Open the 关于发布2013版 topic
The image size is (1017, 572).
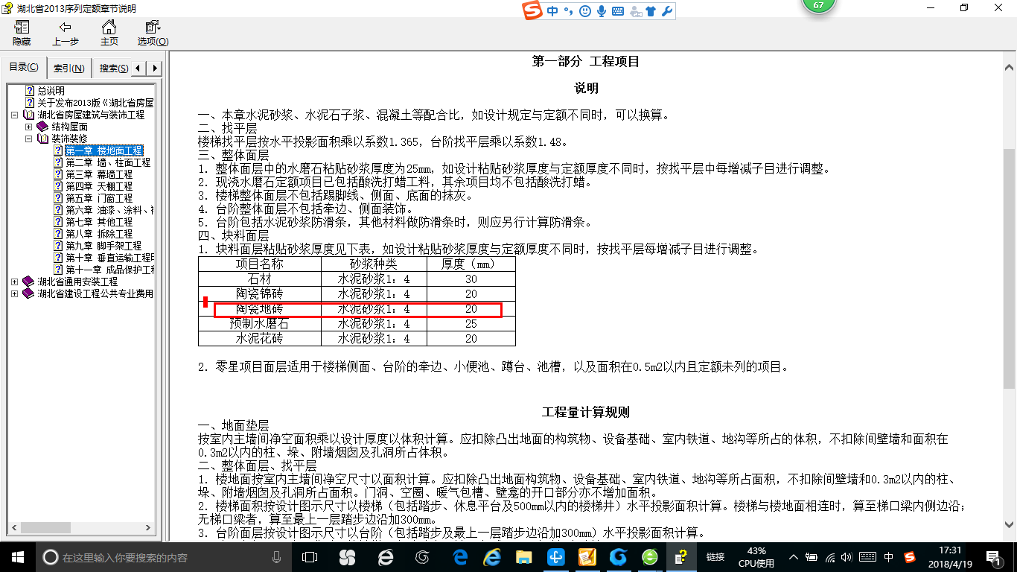click(89, 103)
